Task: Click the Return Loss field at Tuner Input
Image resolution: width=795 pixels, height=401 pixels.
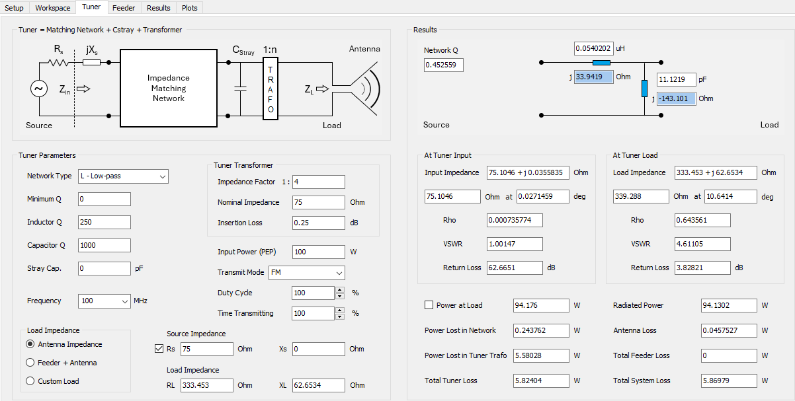Action: tap(515, 268)
